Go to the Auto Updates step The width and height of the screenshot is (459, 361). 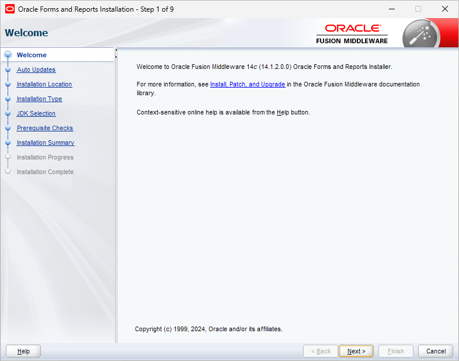[36, 70]
